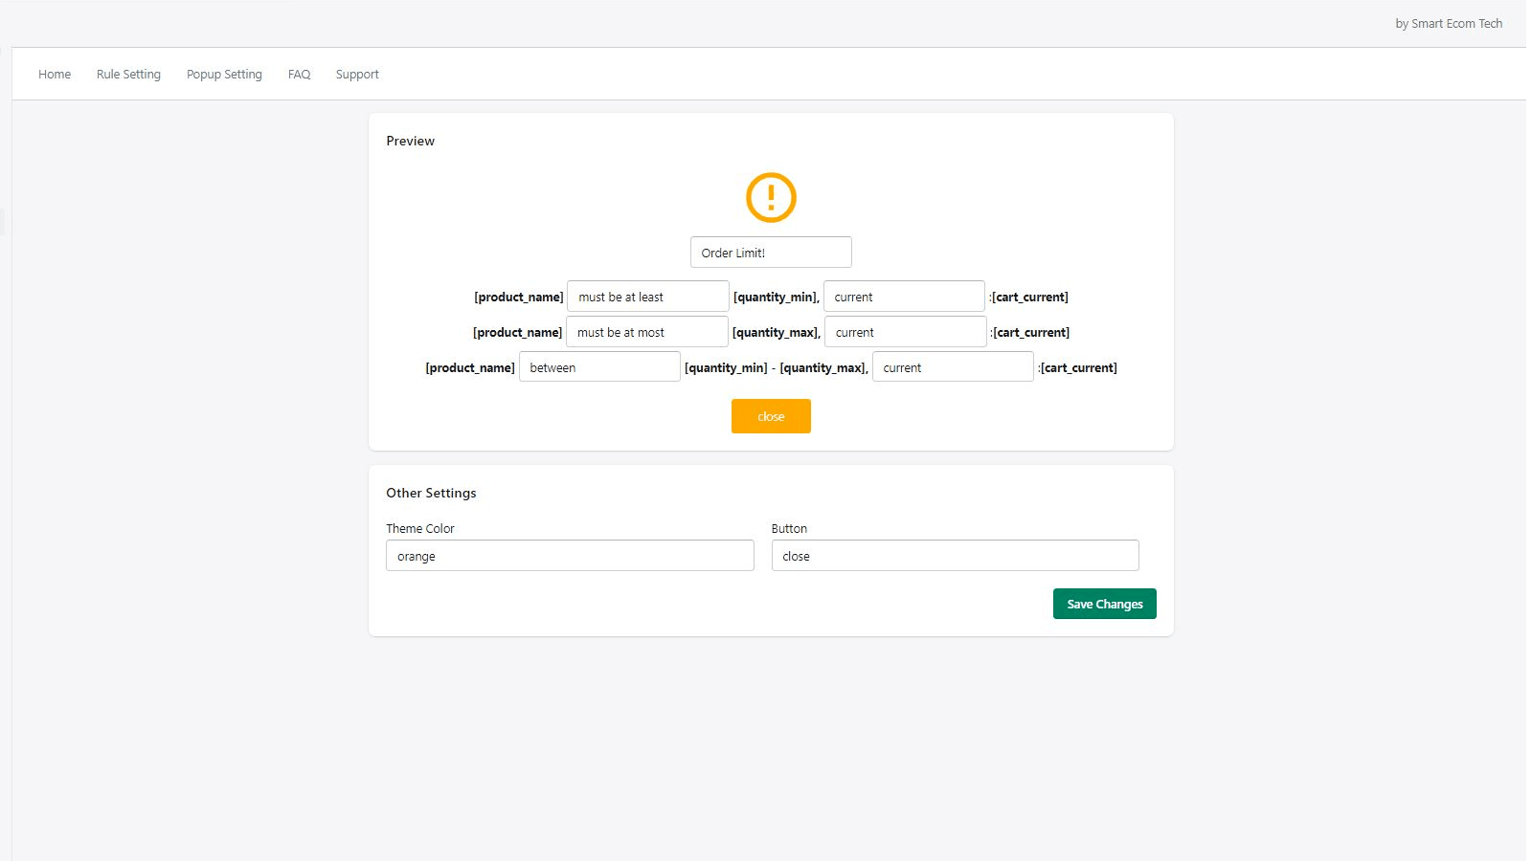Open the Rule Setting page

128,74
